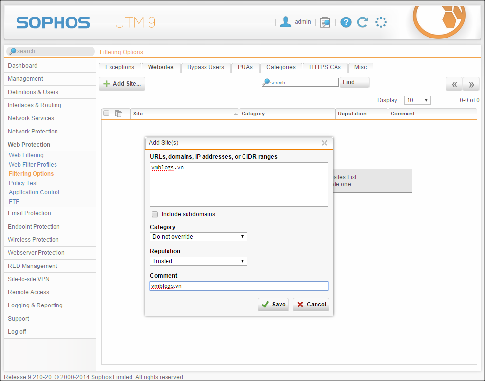This screenshot has height=381, width=485.
Task: Click the Comment text field
Action: click(239, 286)
